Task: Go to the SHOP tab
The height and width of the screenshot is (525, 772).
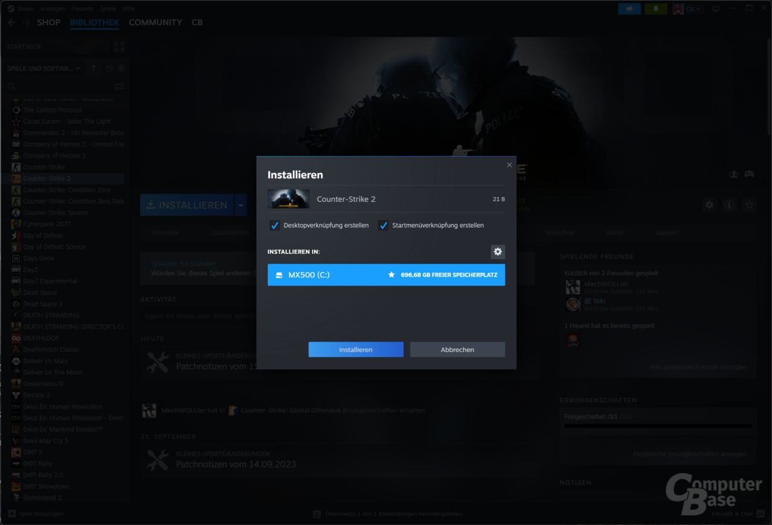Action: point(49,22)
